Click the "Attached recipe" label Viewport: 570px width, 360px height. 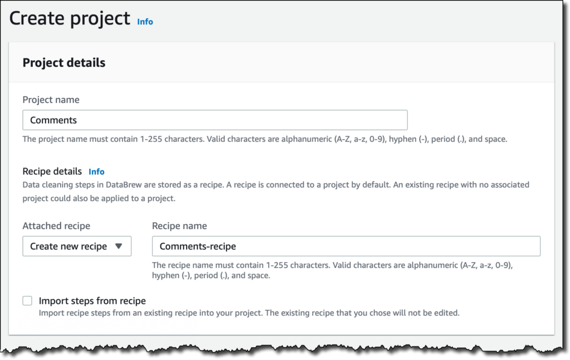56,225
